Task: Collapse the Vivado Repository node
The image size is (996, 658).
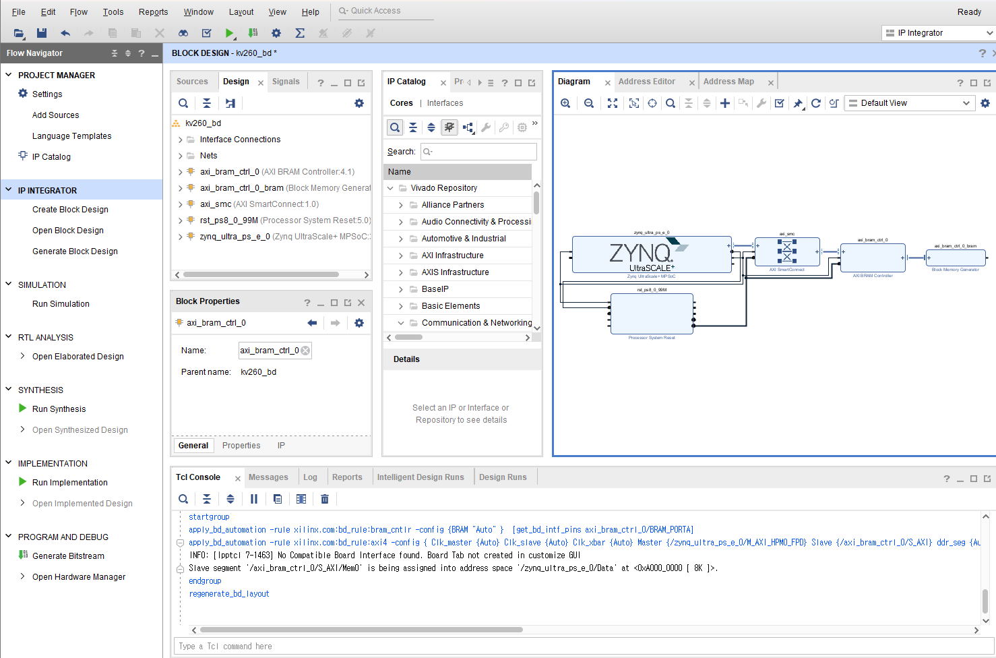Action: click(x=390, y=188)
